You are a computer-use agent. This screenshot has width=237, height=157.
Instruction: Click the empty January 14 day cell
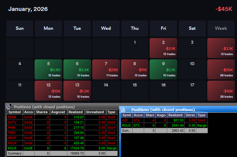click(106, 91)
